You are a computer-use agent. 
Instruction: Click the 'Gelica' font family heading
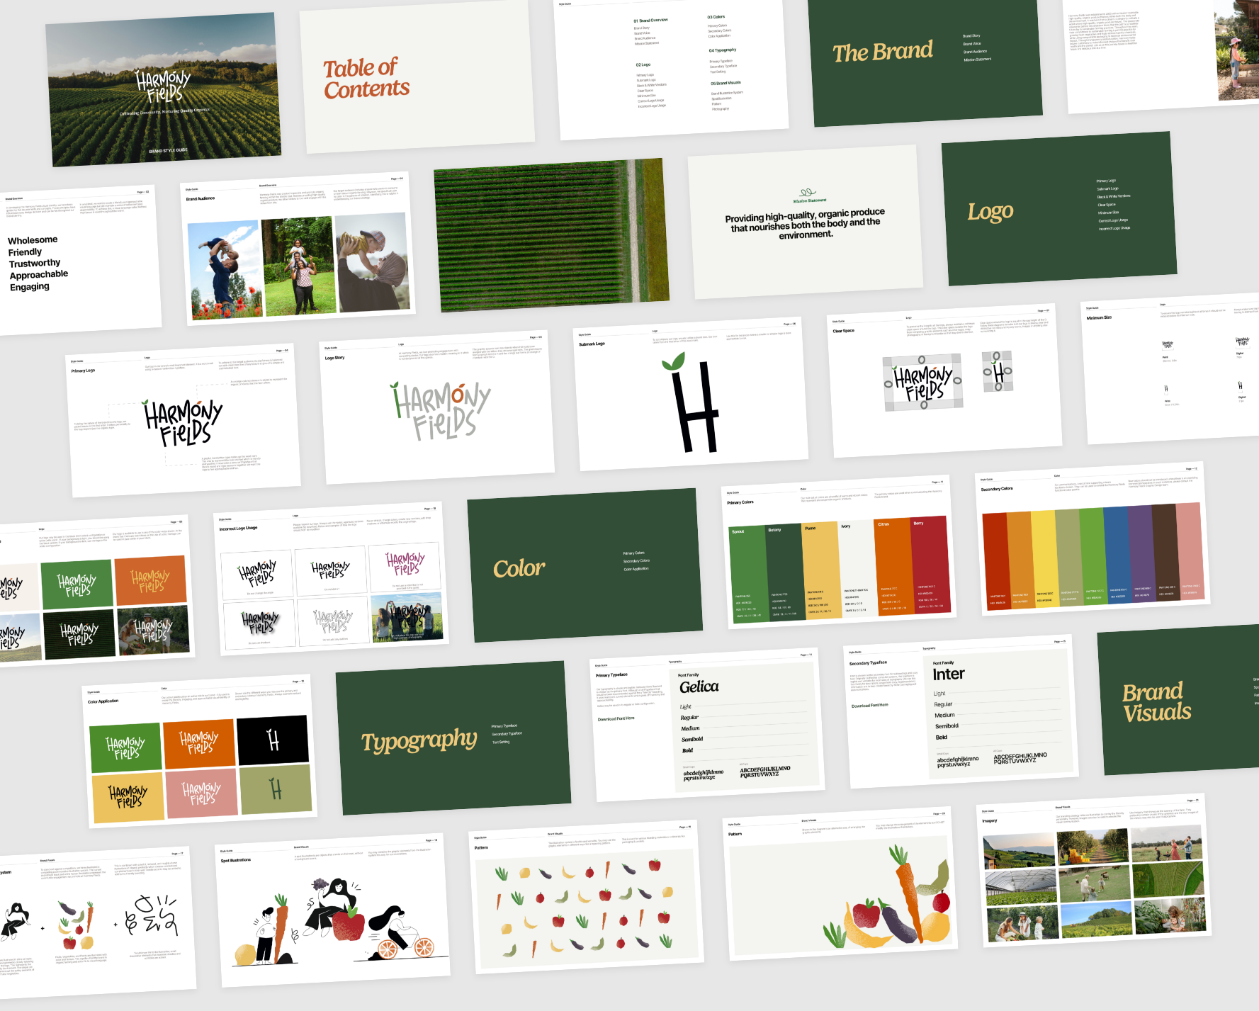[x=699, y=687]
